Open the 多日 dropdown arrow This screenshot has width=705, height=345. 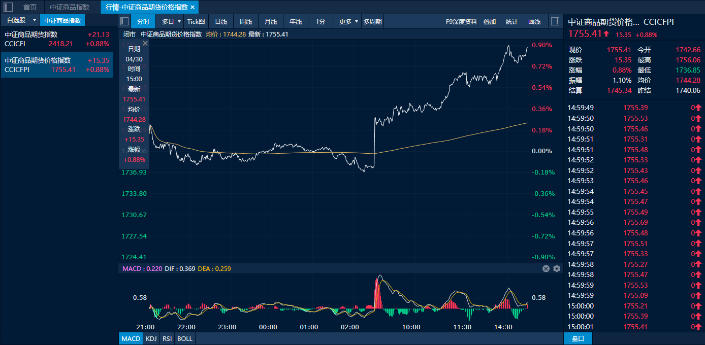(x=179, y=21)
